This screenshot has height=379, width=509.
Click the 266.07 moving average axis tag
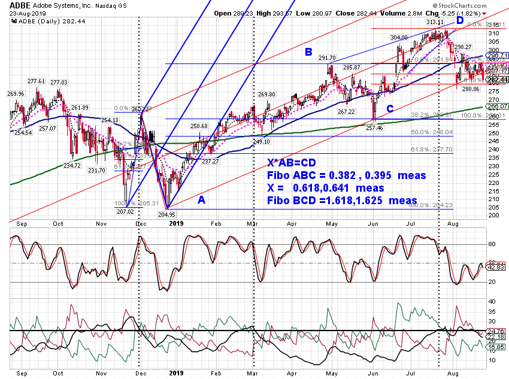click(x=497, y=107)
